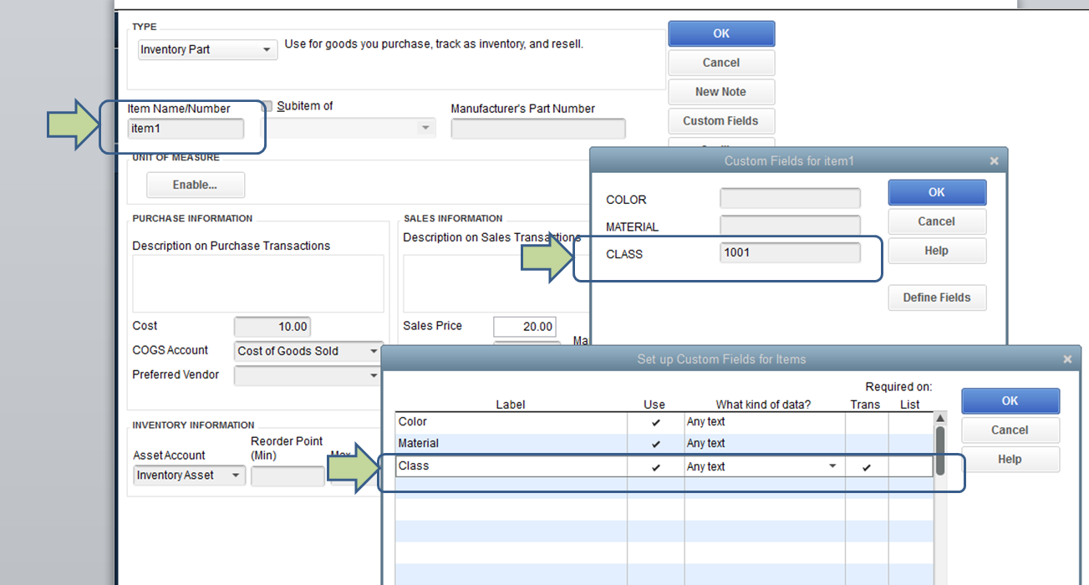This screenshot has height=585, width=1089.
Task: Click the Manufacturer's Part Number field
Action: coord(538,129)
